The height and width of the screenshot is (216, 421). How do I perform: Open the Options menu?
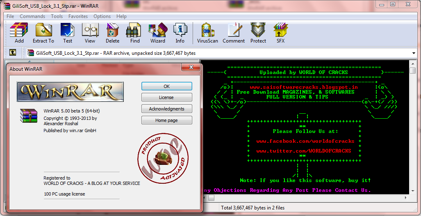102,16
